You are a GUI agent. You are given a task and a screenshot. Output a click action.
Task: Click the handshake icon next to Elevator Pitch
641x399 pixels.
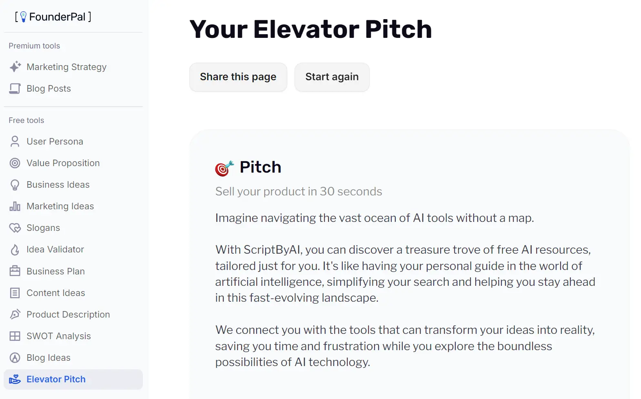pos(15,379)
